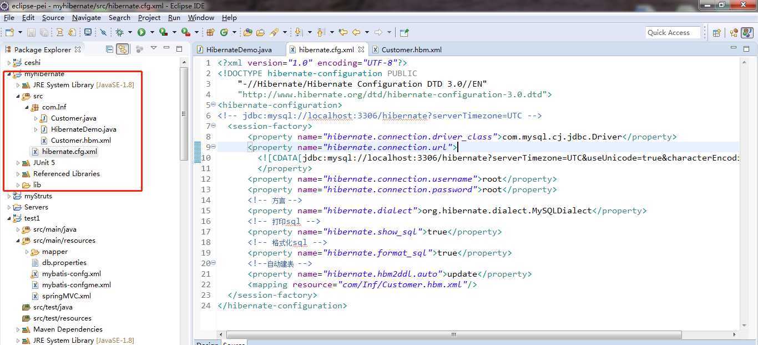Expand the mapper folder node

pyautogui.click(x=27, y=252)
